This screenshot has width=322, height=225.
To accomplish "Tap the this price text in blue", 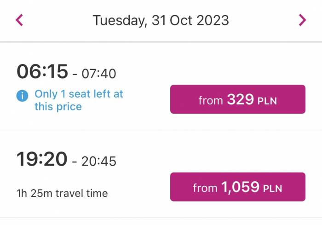I will point(58,106).
